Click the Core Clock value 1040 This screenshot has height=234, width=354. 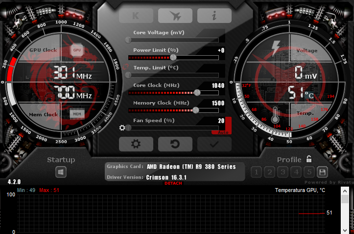coord(218,85)
